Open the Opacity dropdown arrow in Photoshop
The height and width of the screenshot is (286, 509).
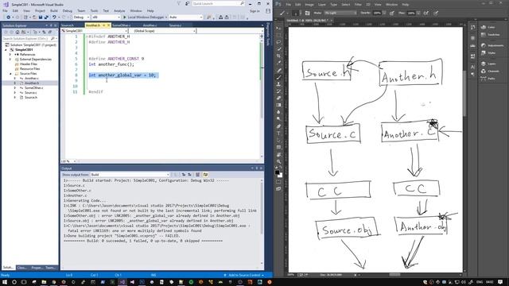pos(384,13)
